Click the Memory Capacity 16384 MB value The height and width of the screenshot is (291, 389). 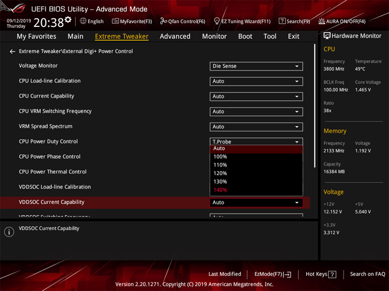tap(334, 172)
